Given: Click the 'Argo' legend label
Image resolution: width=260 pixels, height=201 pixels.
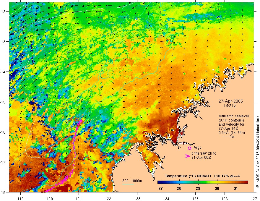Looking at the screenshot, I should [197, 147].
